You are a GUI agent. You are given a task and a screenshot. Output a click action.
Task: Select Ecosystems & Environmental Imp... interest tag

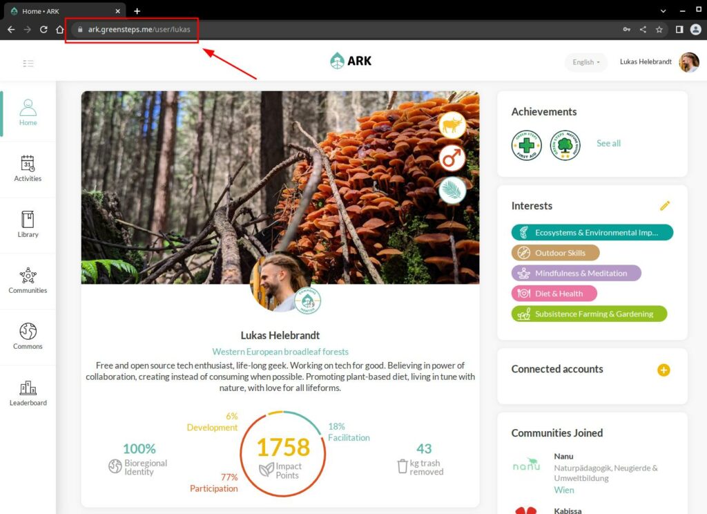point(592,232)
